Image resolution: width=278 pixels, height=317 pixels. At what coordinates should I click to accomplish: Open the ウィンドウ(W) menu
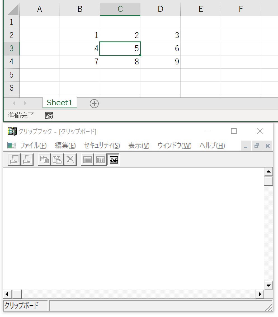[x=175, y=145]
